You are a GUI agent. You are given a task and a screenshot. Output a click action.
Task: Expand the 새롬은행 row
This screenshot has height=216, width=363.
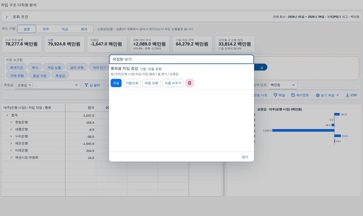(x=11, y=129)
